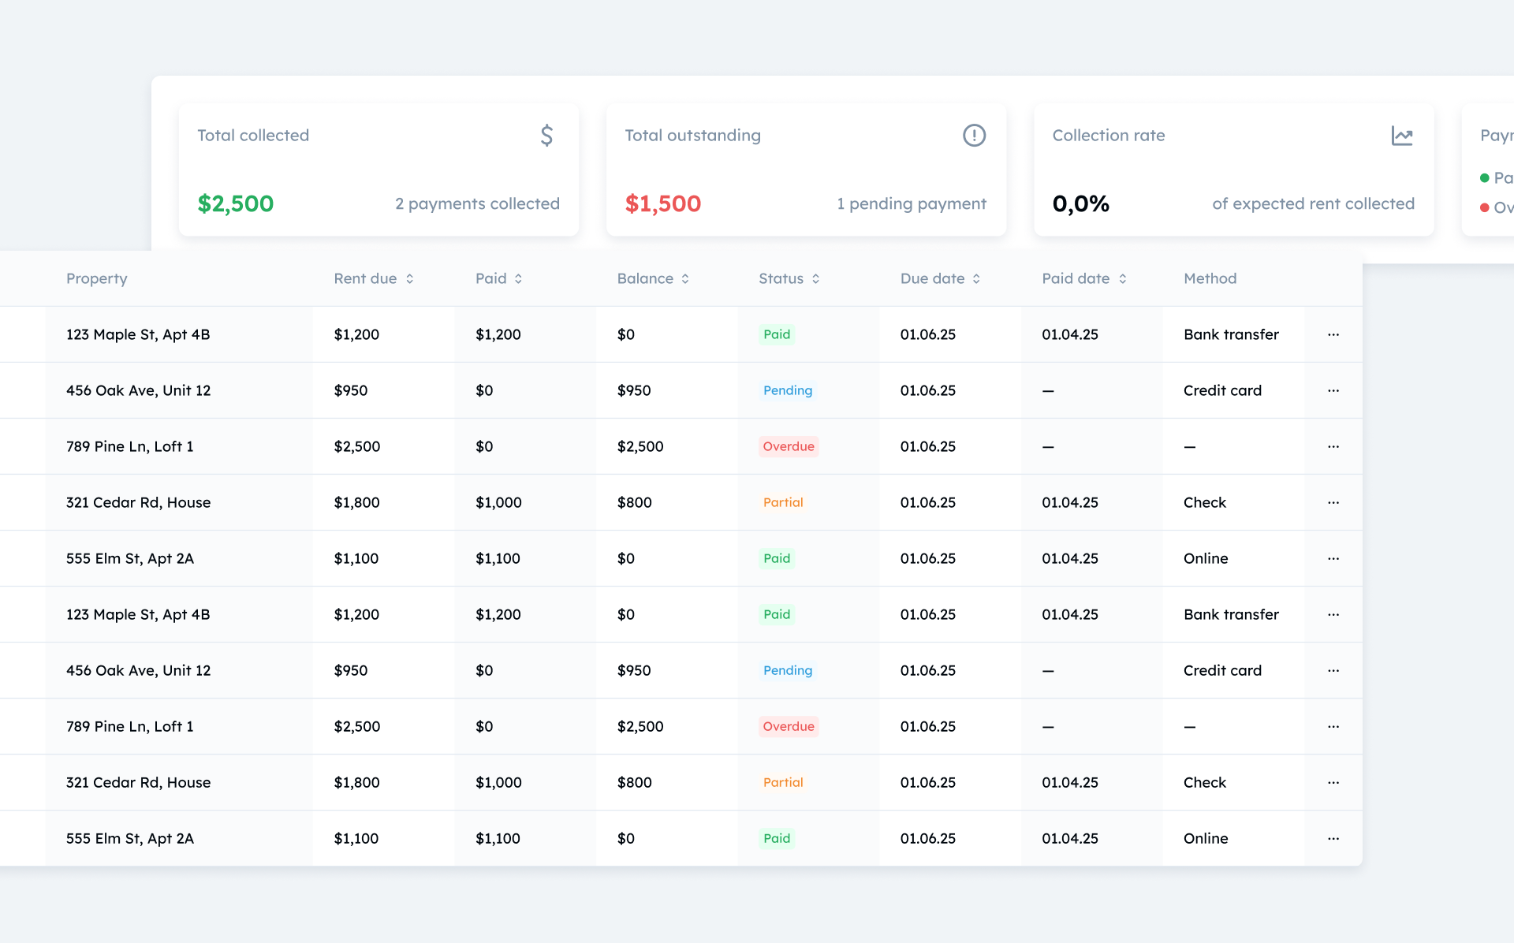1514x943 pixels.
Task: Sort table by Balance column
Action: tap(684, 278)
